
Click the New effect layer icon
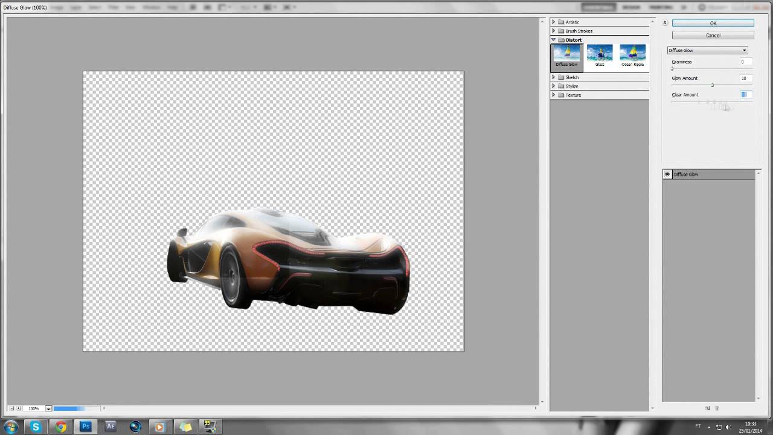coord(708,408)
